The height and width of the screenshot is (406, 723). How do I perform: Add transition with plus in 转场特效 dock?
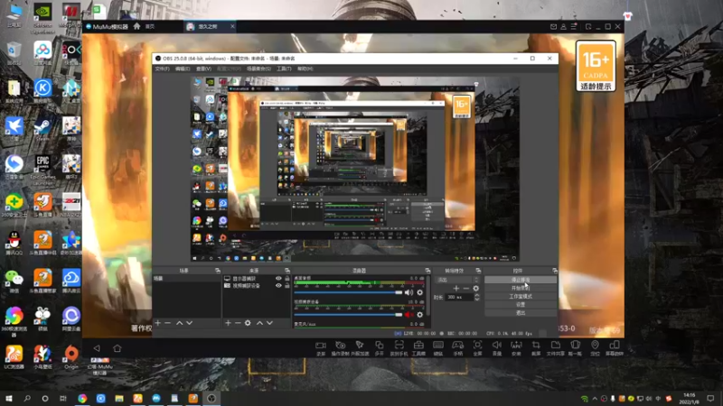click(x=456, y=289)
